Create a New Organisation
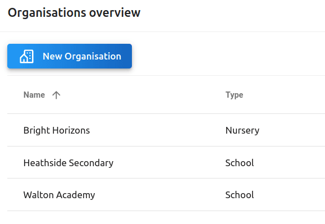Image resolution: width=325 pixels, height=224 pixels. [70, 56]
